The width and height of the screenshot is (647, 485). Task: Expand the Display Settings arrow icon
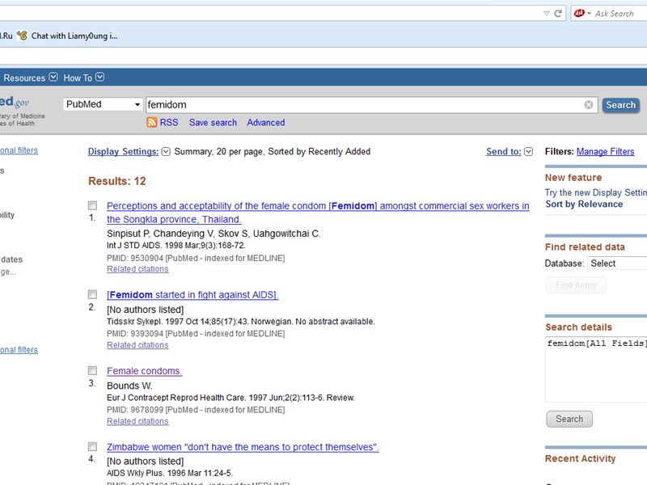pyautogui.click(x=166, y=151)
